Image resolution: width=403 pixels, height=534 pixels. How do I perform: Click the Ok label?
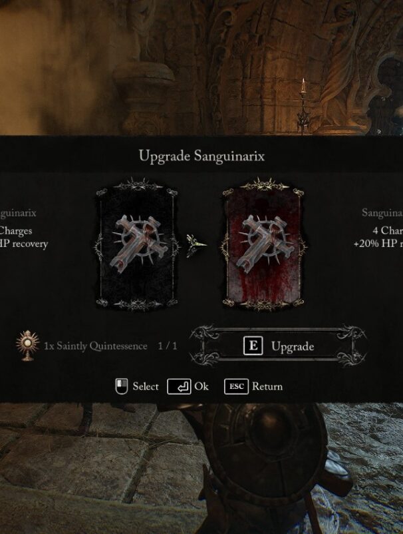201,387
